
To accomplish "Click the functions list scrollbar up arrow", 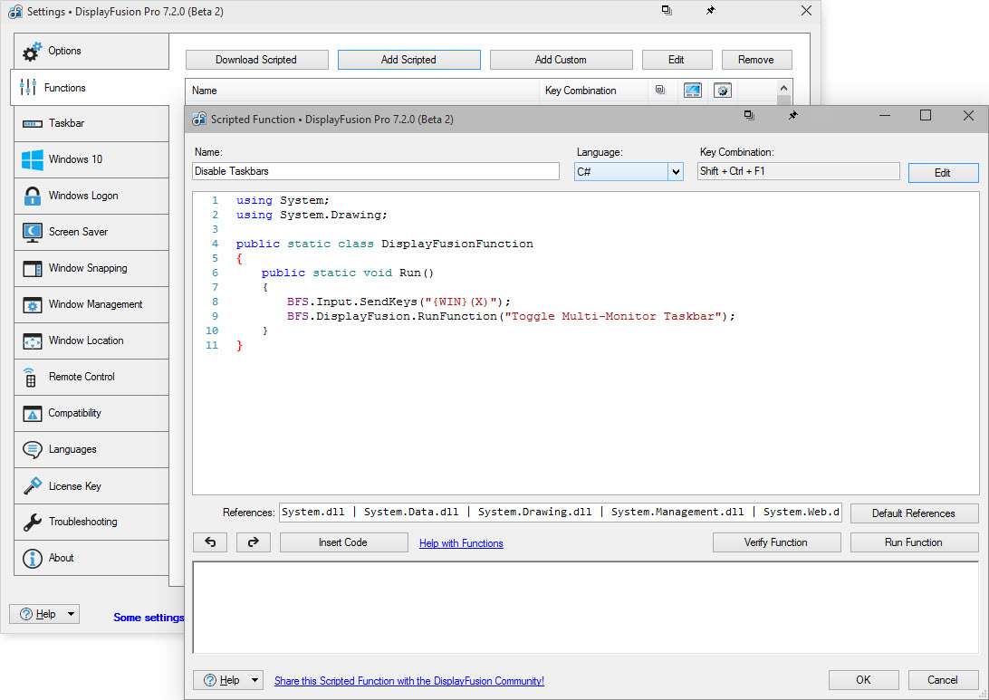I will click(784, 86).
